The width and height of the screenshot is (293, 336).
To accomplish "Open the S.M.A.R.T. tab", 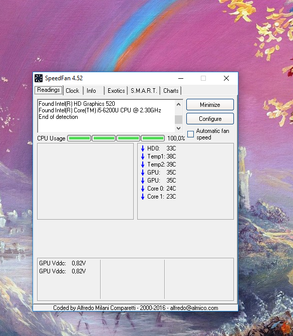I will 144,91.
